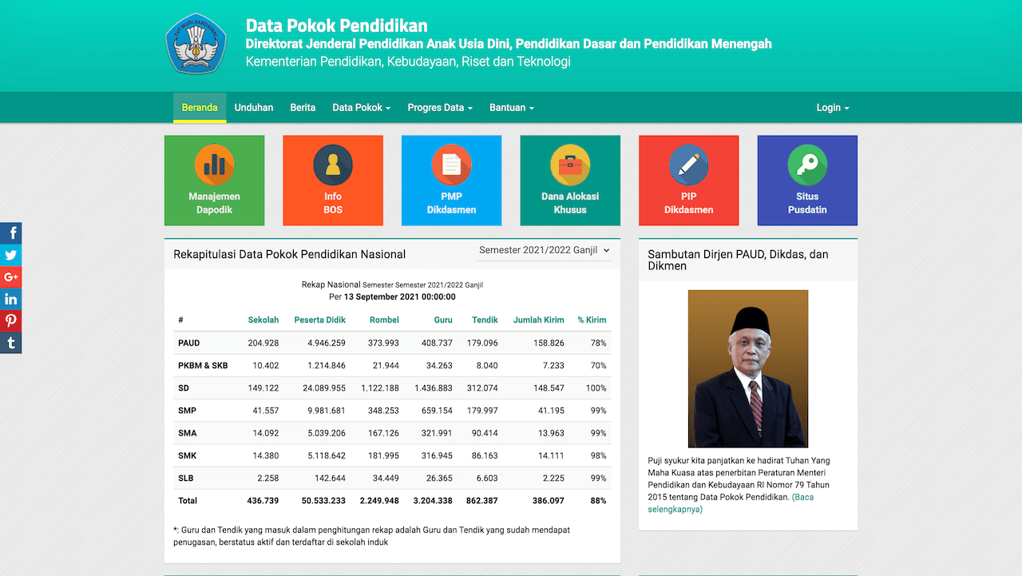This screenshot has height=576, width=1022.
Task: Click the Peserta Didik column header
Action: click(x=319, y=320)
